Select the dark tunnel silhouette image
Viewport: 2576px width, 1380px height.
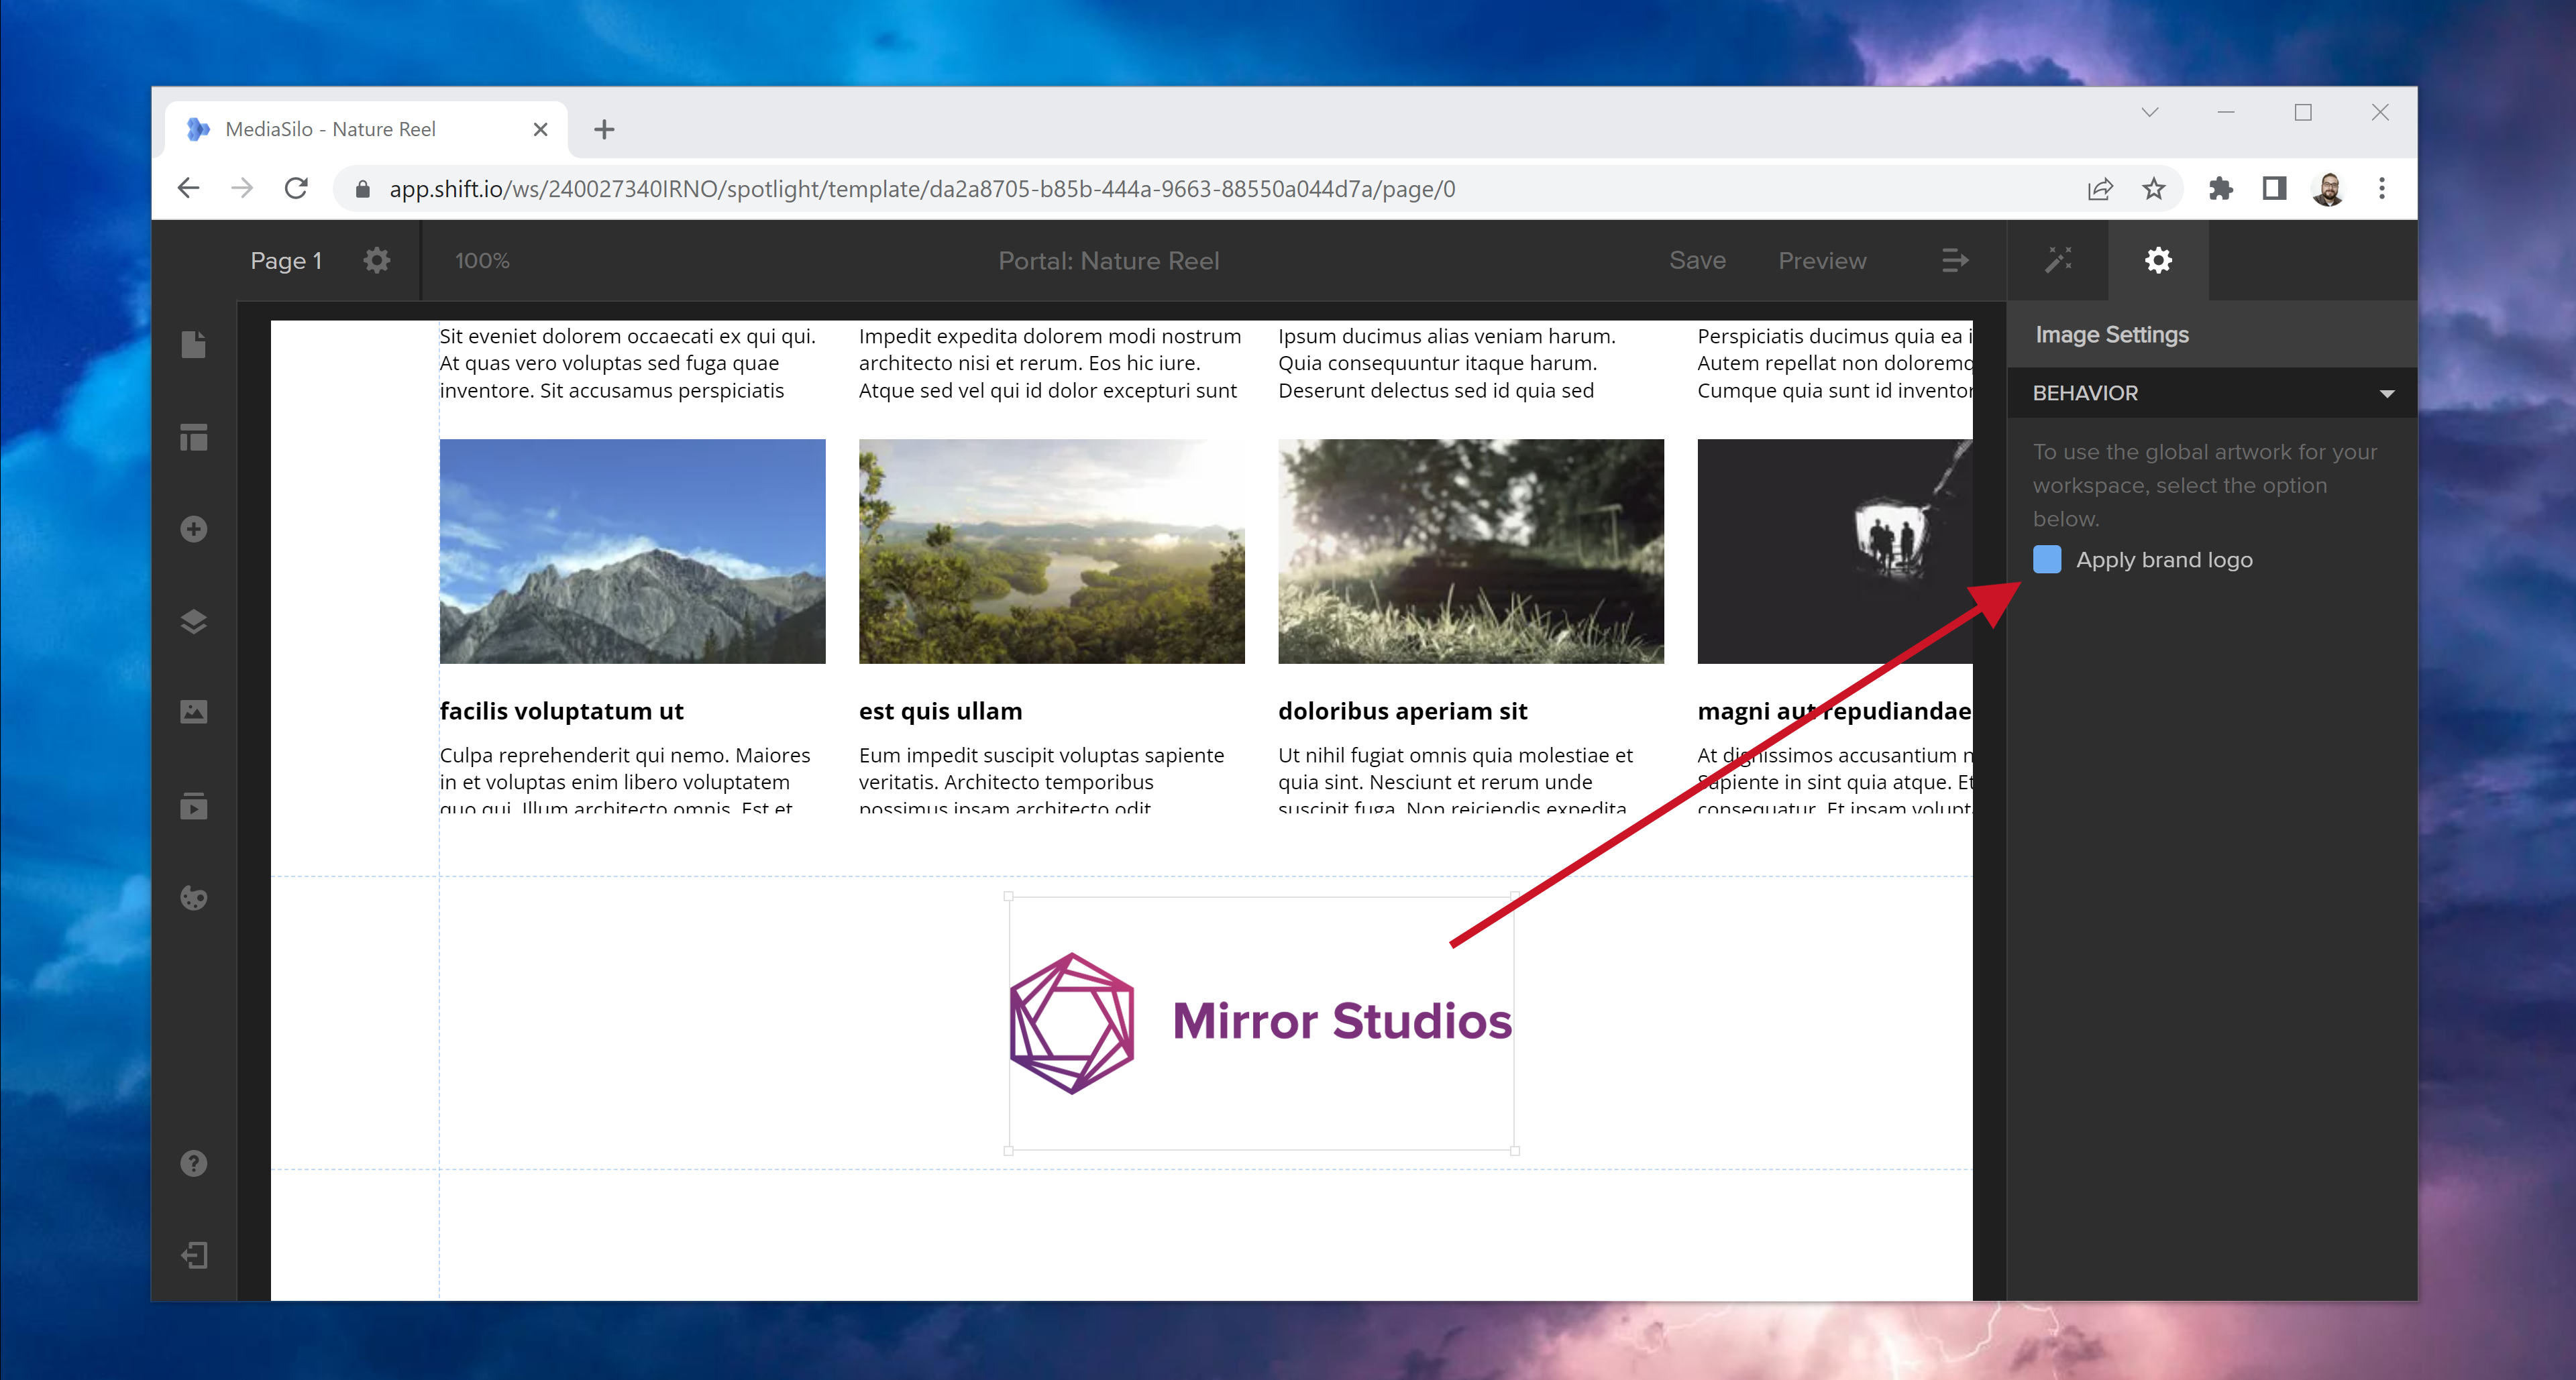(x=1835, y=551)
